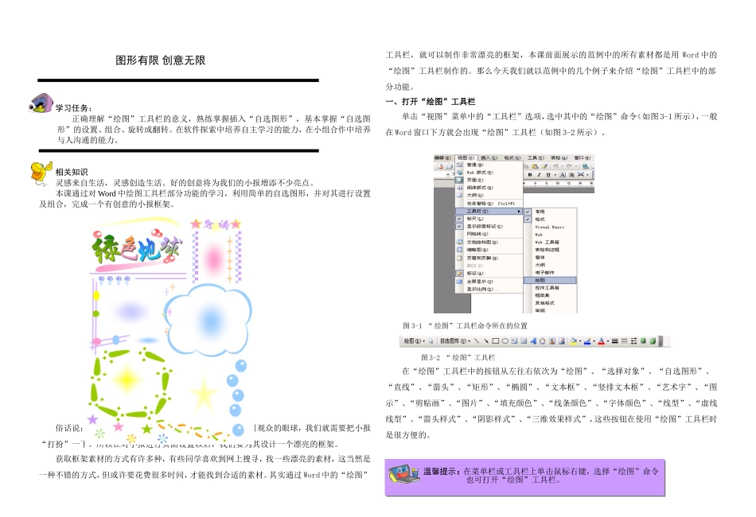Insert clip art from drawing toolbar
756x517 pixels.
click(x=552, y=340)
